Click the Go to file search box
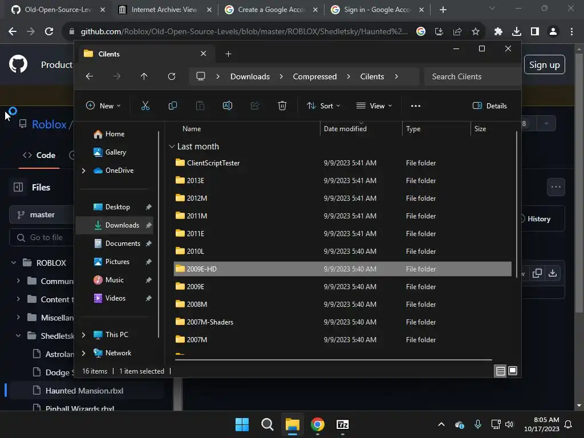Image resolution: width=584 pixels, height=438 pixels. click(x=42, y=238)
